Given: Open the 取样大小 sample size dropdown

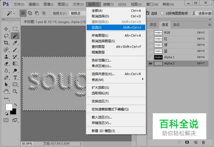Looking at the screenshot, I should (78, 13).
